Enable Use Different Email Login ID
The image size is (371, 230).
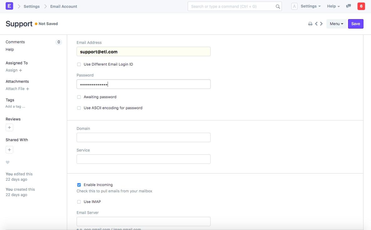pyautogui.click(x=79, y=64)
